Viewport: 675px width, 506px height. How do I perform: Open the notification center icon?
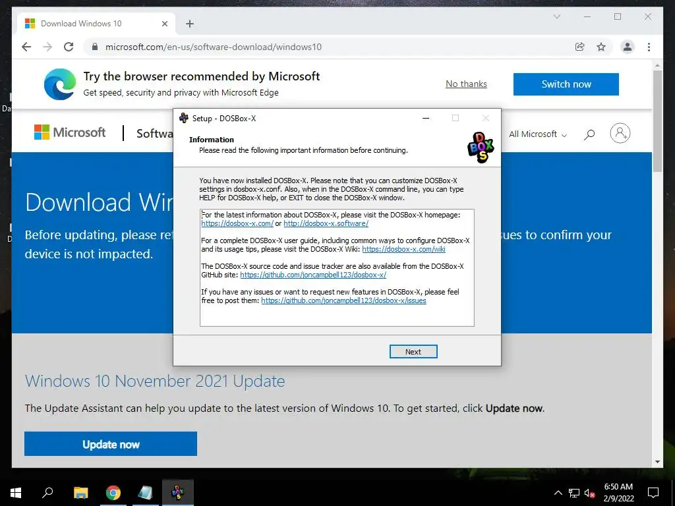653,493
